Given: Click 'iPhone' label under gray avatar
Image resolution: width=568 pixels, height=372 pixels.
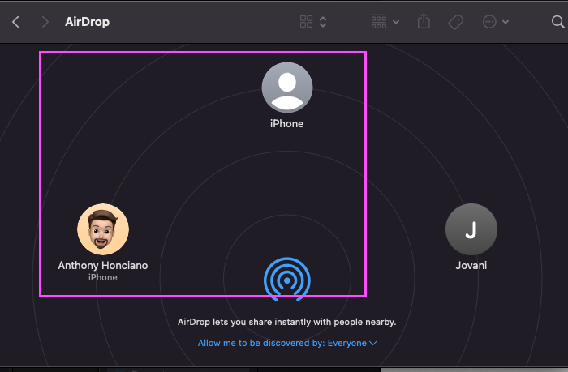Looking at the screenshot, I should coord(287,123).
